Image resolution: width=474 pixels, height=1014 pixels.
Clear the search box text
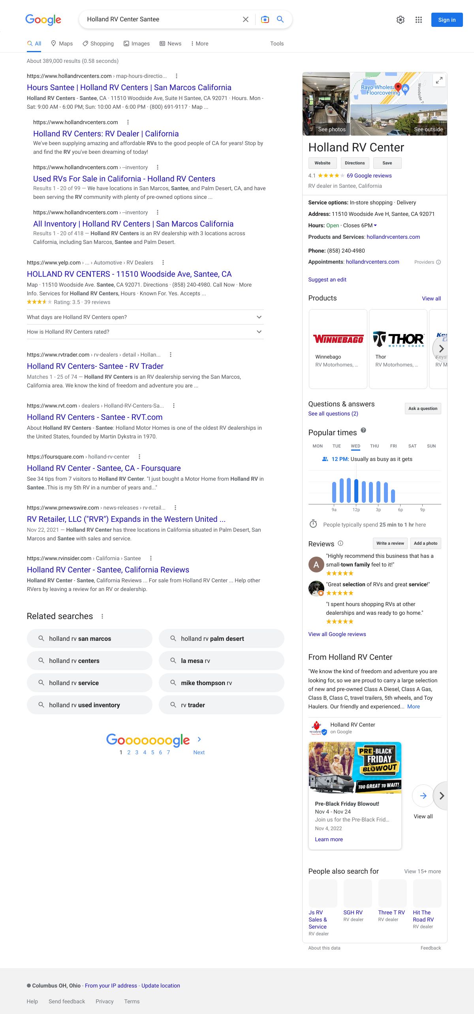tap(245, 19)
